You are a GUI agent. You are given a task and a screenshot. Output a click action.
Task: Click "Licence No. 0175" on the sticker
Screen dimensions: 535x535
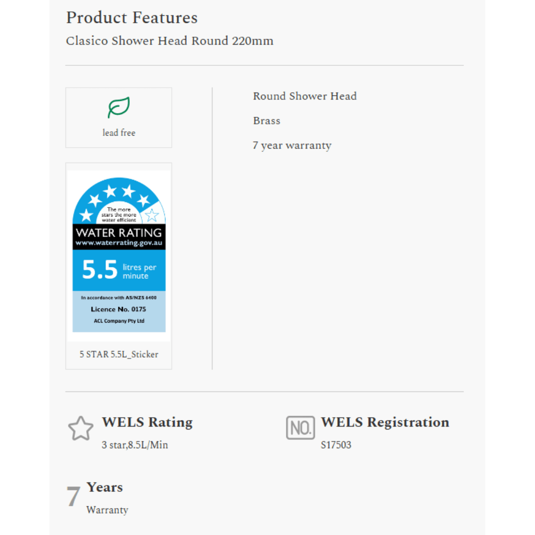[x=118, y=309]
